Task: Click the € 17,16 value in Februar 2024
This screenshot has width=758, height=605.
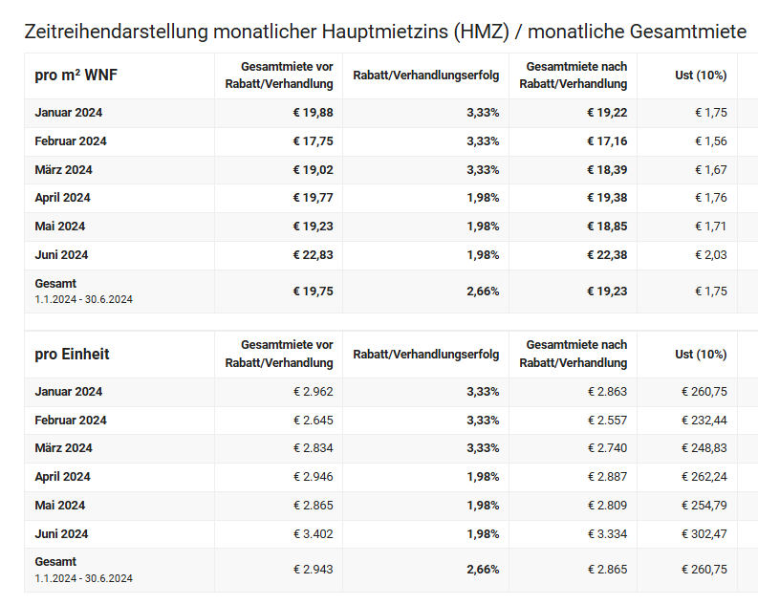Action: click(607, 141)
